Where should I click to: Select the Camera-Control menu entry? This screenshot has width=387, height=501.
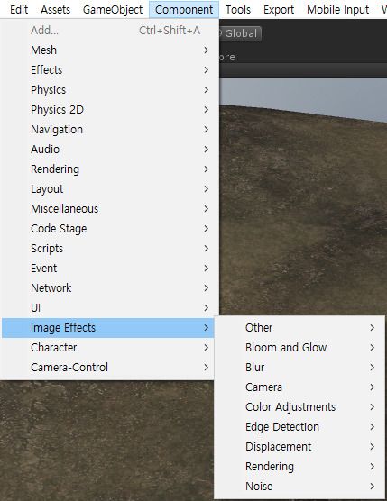pyautogui.click(x=107, y=367)
